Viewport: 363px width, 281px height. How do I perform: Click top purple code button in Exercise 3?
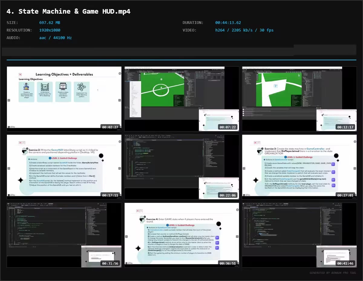pyautogui.click(x=333, y=164)
